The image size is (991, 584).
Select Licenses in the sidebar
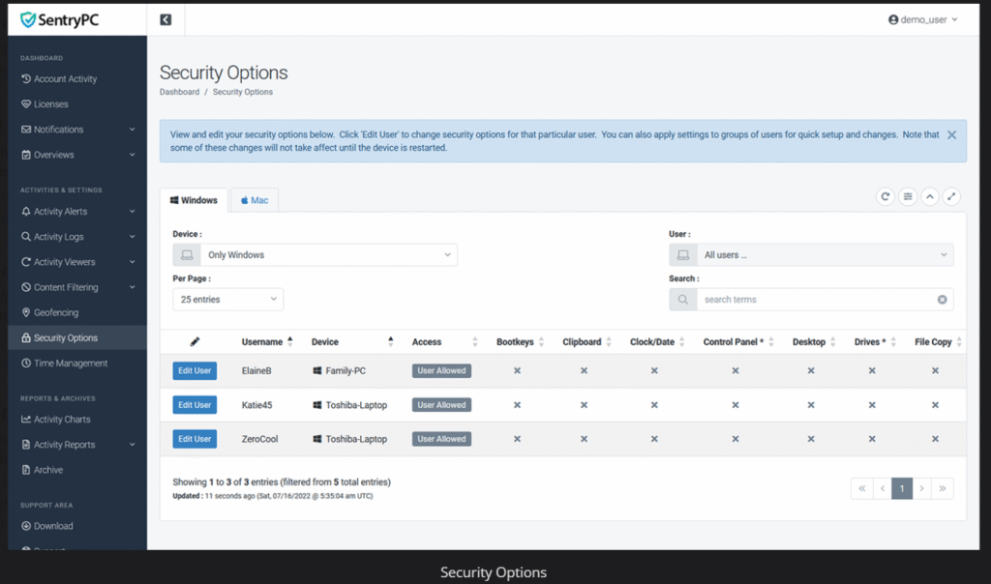click(49, 103)
